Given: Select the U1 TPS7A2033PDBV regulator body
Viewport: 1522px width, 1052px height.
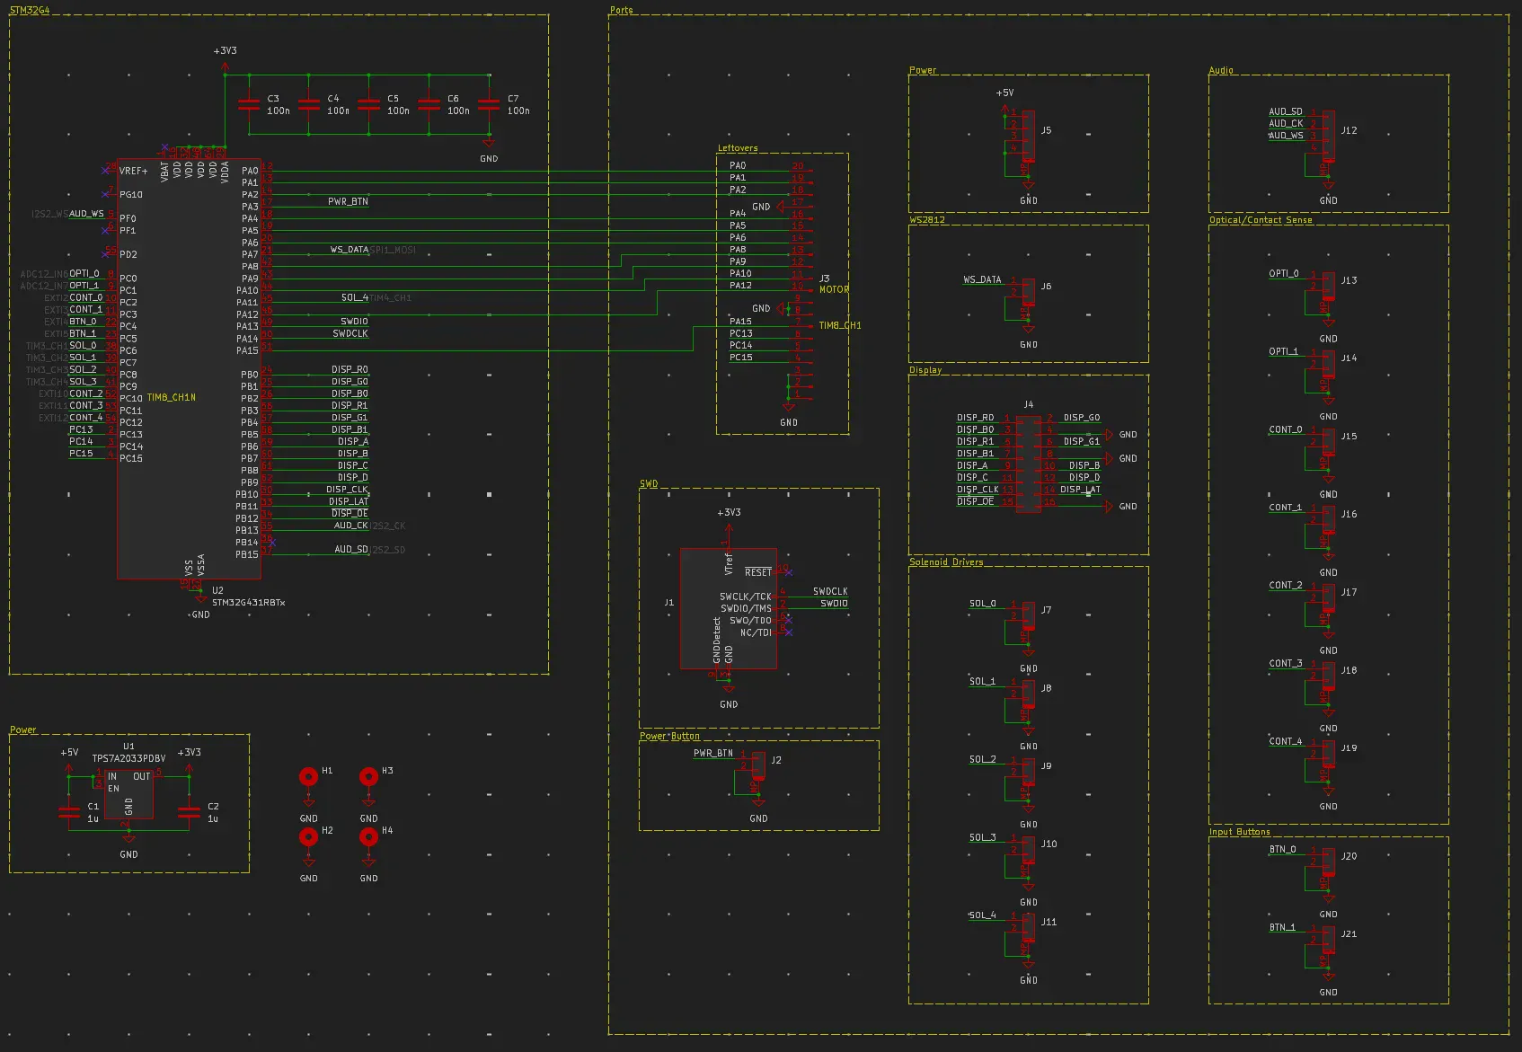Looking at the screenshot, I should 128,794.
